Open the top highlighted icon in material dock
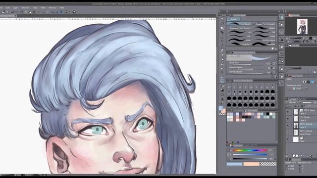The image size is (317, 178). click(281, 18)
